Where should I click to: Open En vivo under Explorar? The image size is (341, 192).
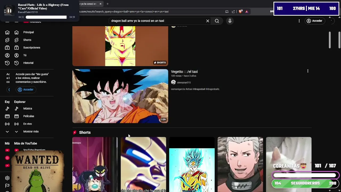click(x=27, y=124)
